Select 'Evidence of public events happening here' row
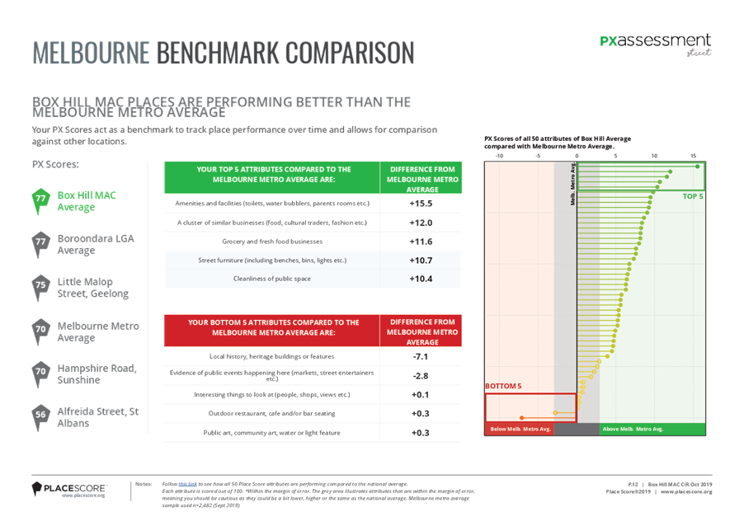The image size is (744, 526). click(x=272, y=375)
